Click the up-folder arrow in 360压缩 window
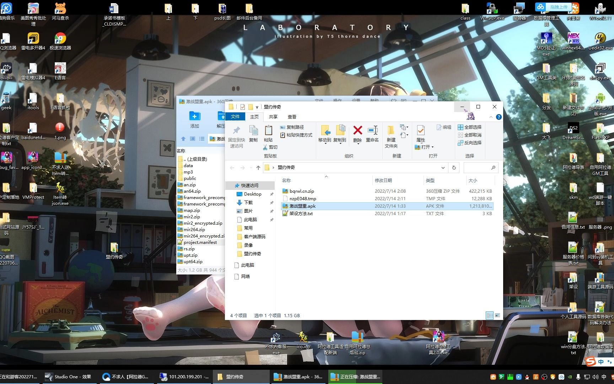The image size is (614, 384). pos(183,139)
